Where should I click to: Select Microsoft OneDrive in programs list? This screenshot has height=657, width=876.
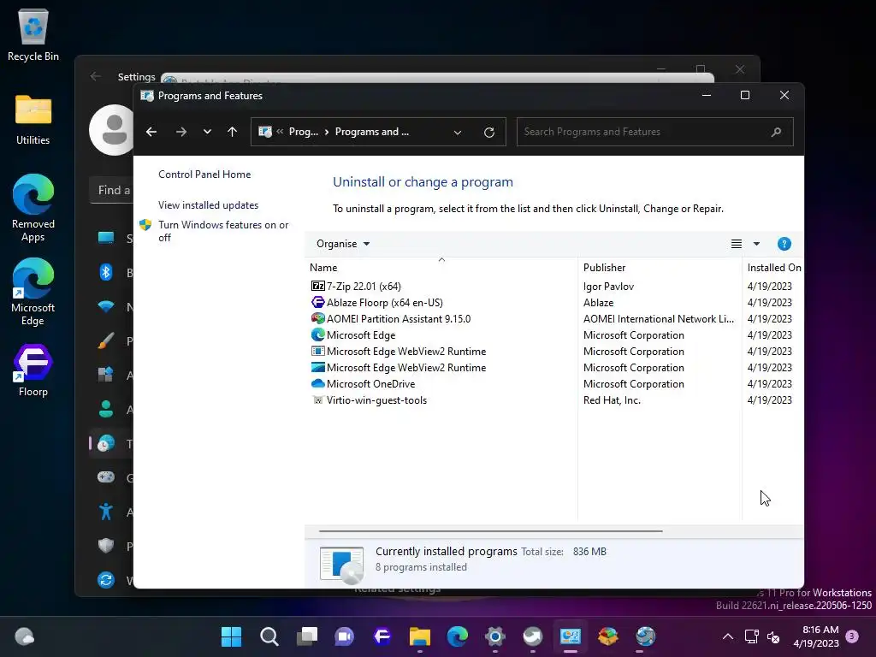tap(370, 384)
